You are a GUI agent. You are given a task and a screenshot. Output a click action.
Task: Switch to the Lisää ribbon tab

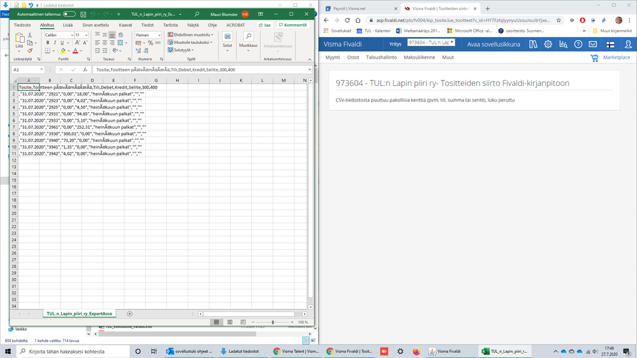click(68, 25)
